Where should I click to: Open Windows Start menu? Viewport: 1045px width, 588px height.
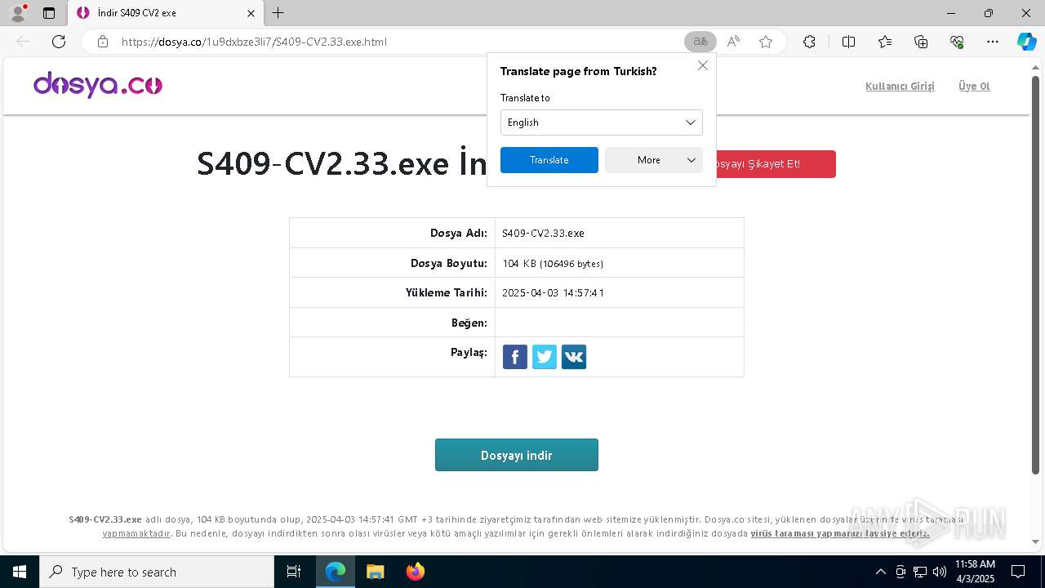[20, 572]
